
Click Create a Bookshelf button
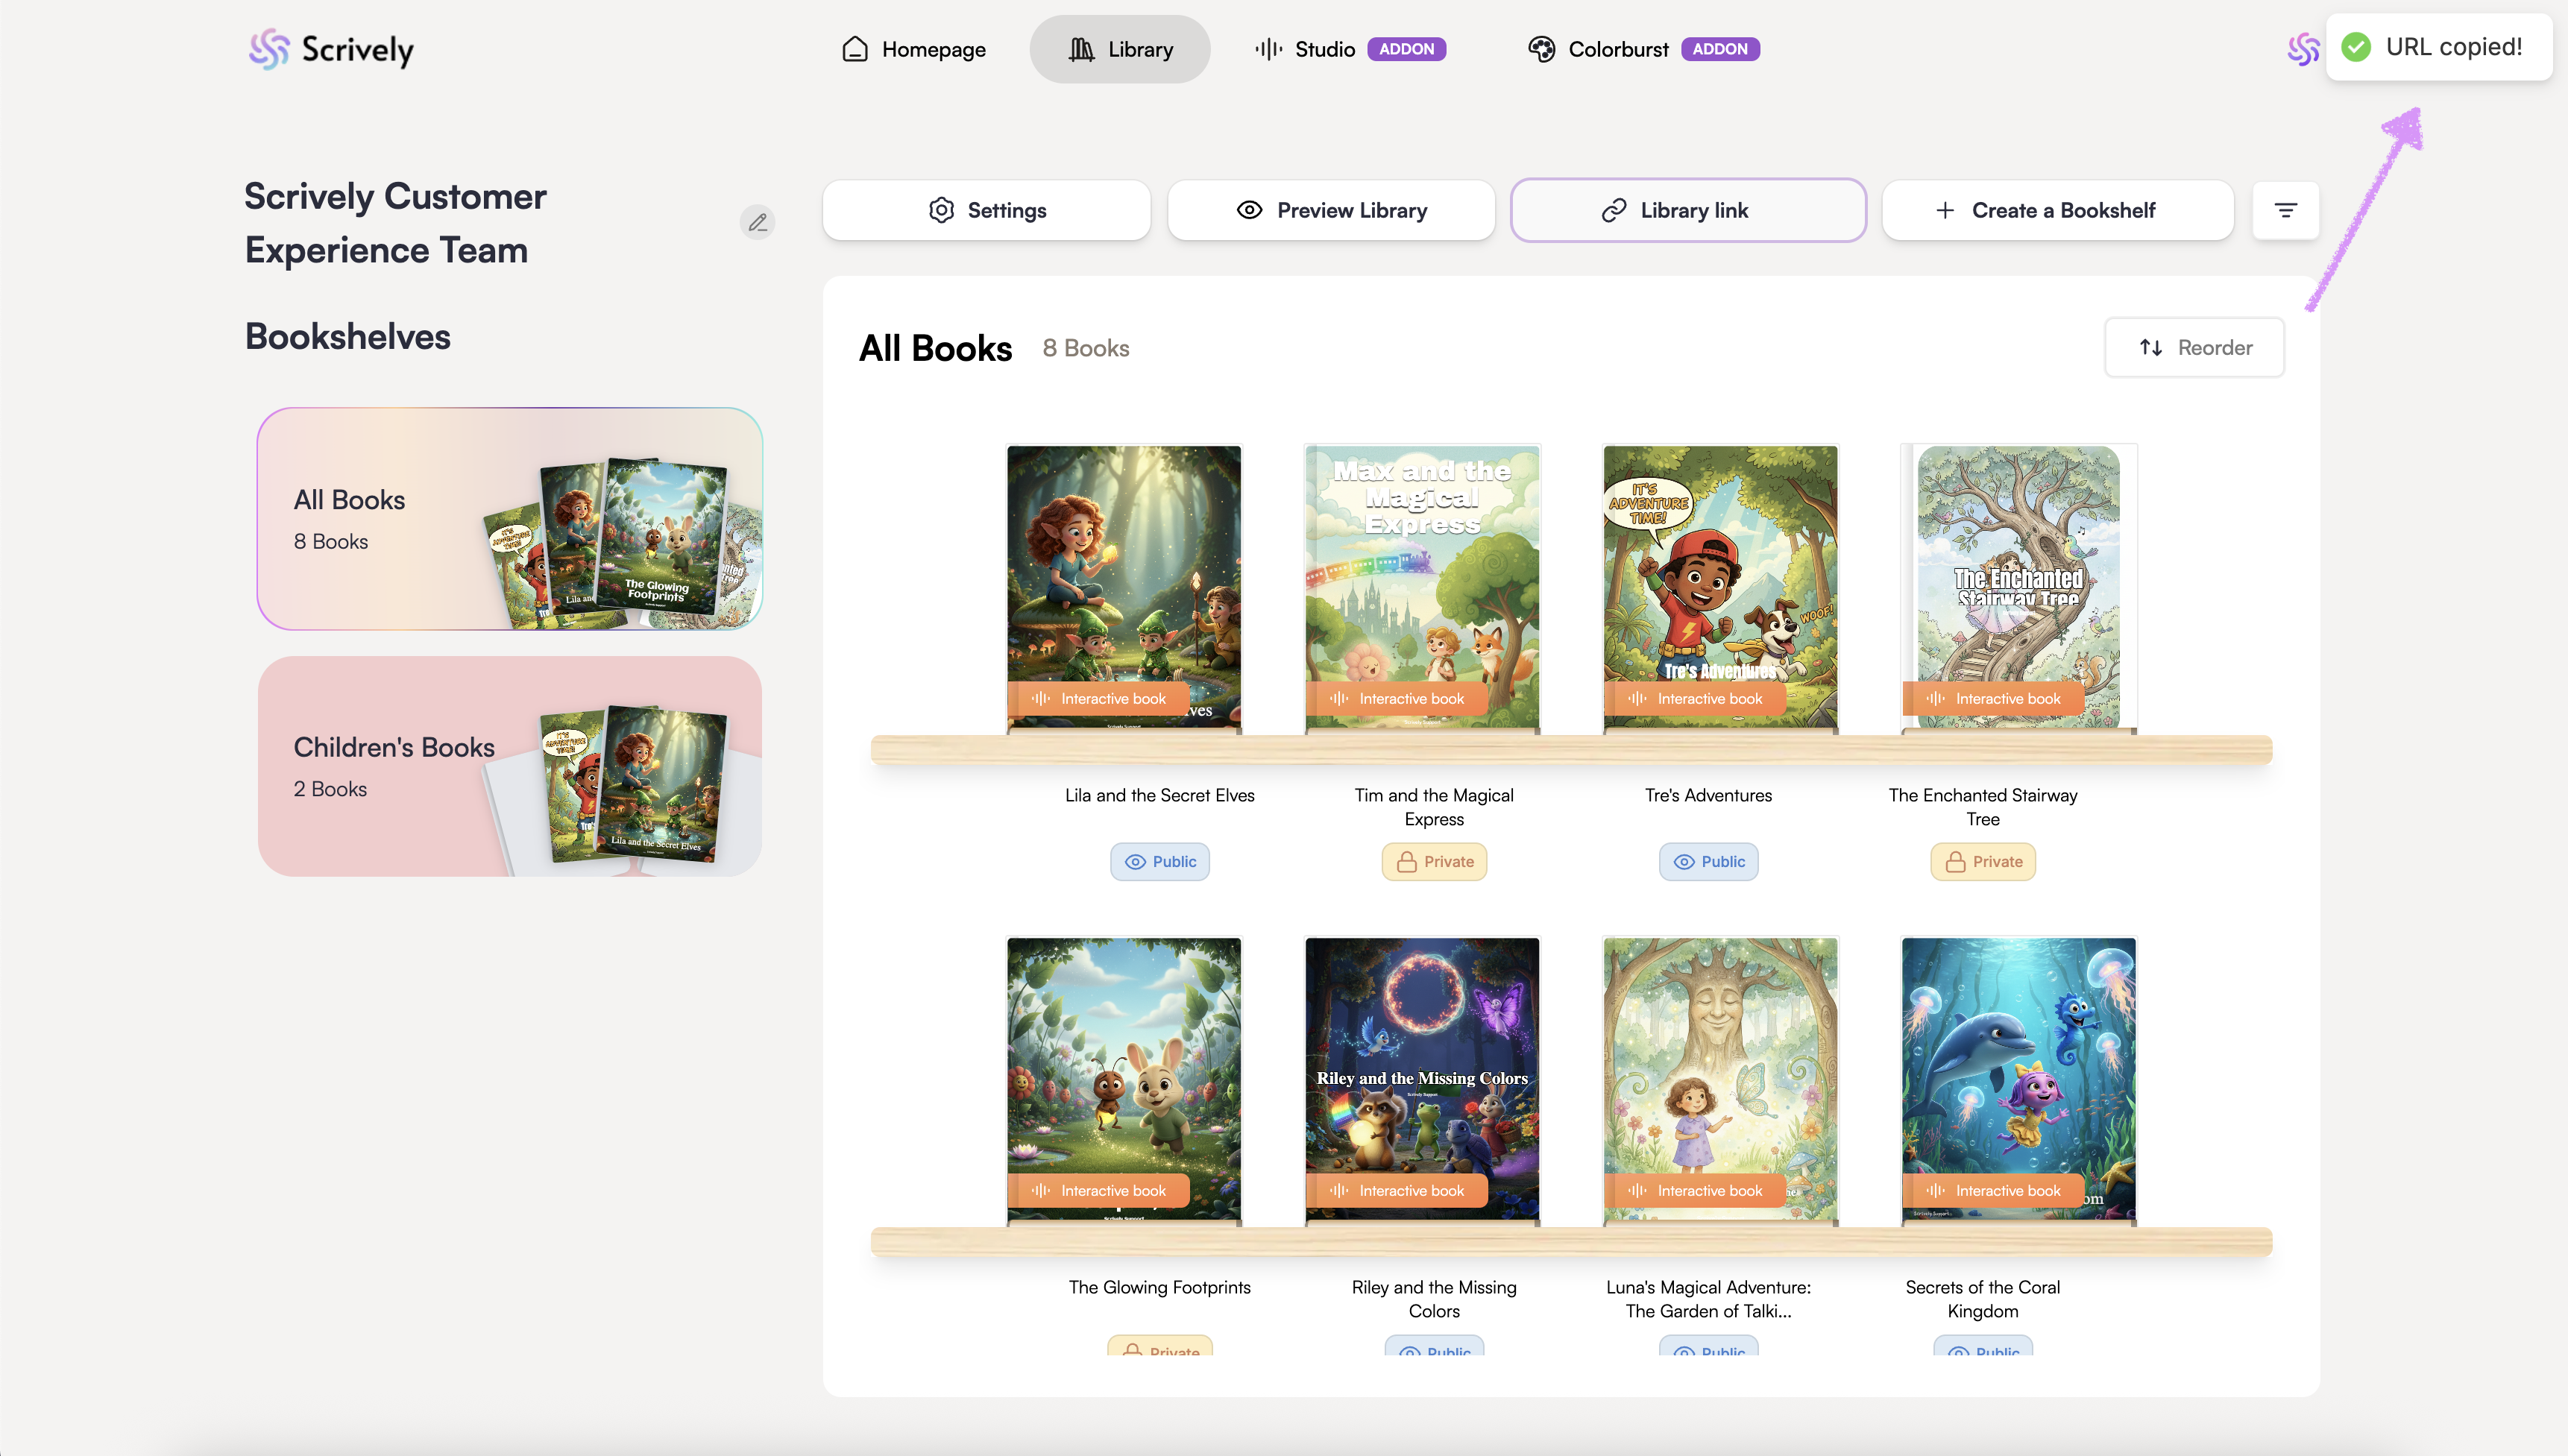click(2058, 210)
